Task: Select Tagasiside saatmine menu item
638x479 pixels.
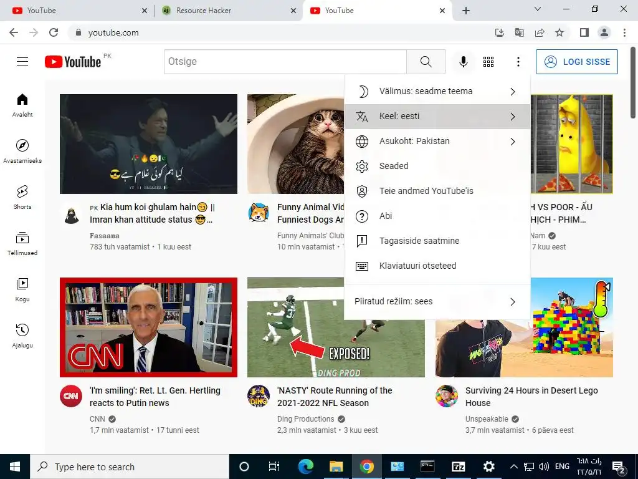Action: pyautogui.click(x=437, y=241)
